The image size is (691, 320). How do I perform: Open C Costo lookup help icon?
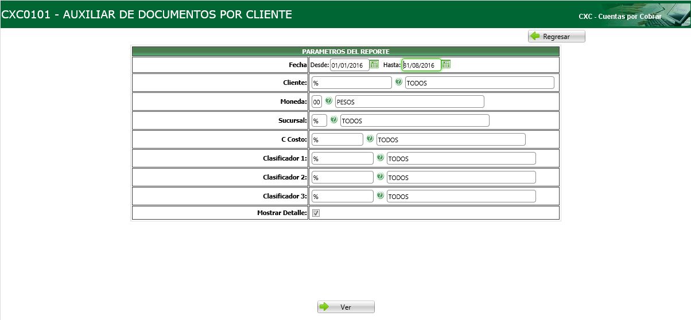tap(370, 139)
